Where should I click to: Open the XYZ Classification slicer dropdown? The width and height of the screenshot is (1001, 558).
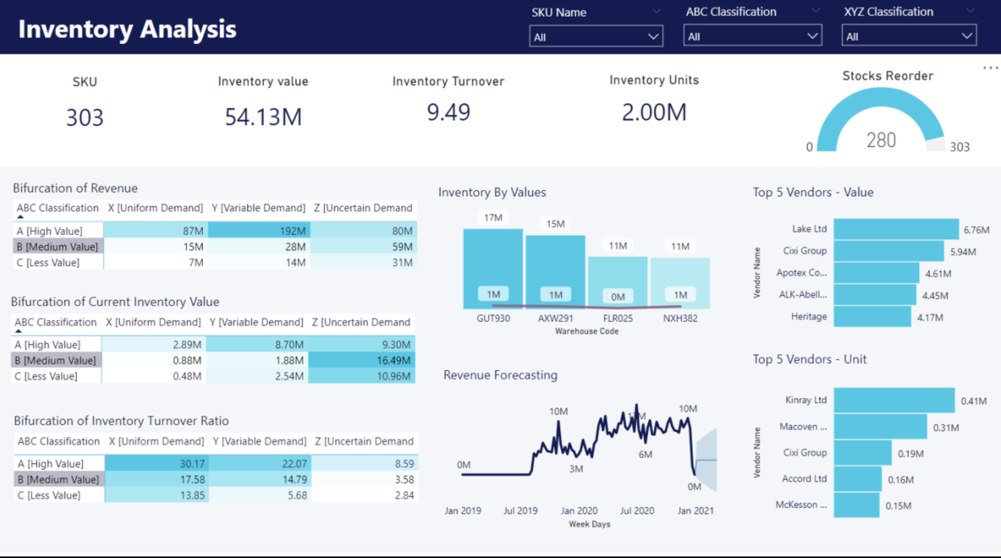[x=909, y=36]
